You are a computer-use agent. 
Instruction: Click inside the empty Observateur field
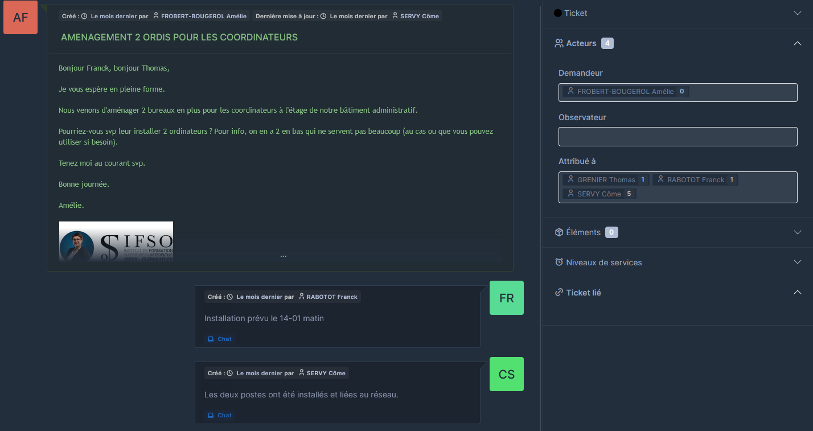(x=677, y=137)
